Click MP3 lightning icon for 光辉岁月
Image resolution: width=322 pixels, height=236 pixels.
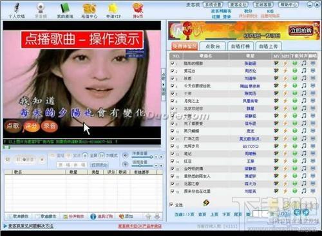coord(285,146)
